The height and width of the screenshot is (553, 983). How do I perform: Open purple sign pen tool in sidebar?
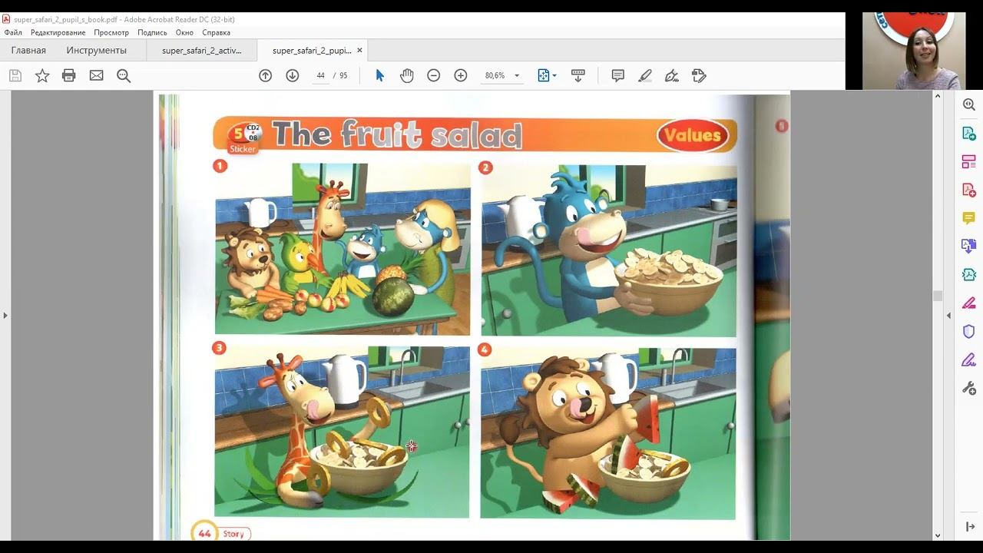969,359
